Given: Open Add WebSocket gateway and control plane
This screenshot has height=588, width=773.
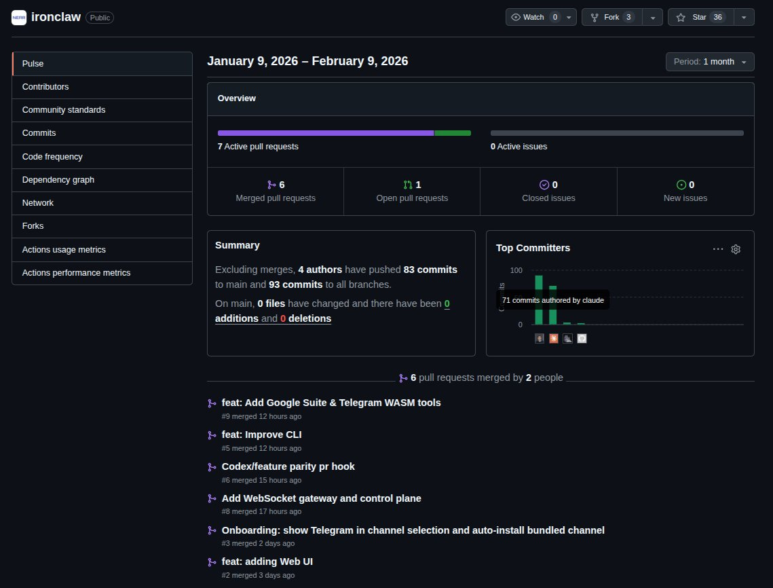Looking at the screenshot, I should [322, 499].
